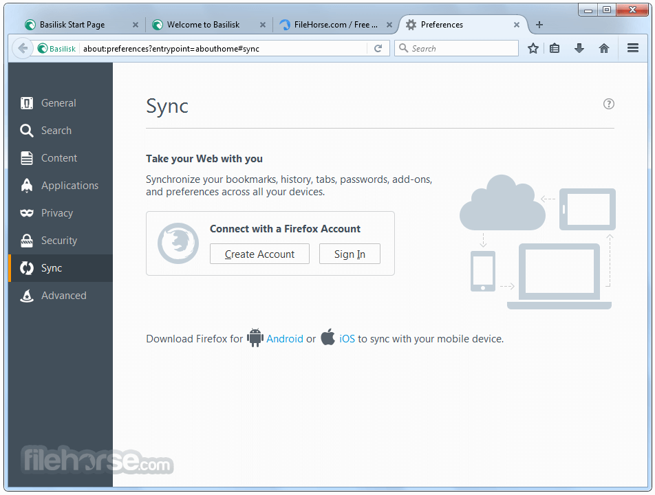Click the Apple logo icon
This screenshot has height=495, width=655.
click(328, 337)
